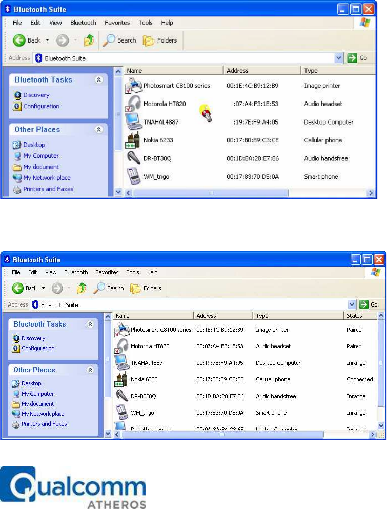Open Favorites menu in bottom window
Image resolution: width=387 pixels, height=509 pixels.
107,272
